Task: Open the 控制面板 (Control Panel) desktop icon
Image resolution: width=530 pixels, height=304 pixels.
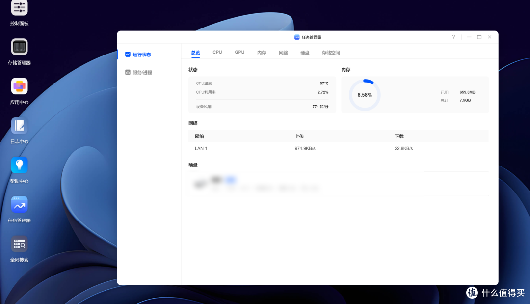Action: (19, 8)
